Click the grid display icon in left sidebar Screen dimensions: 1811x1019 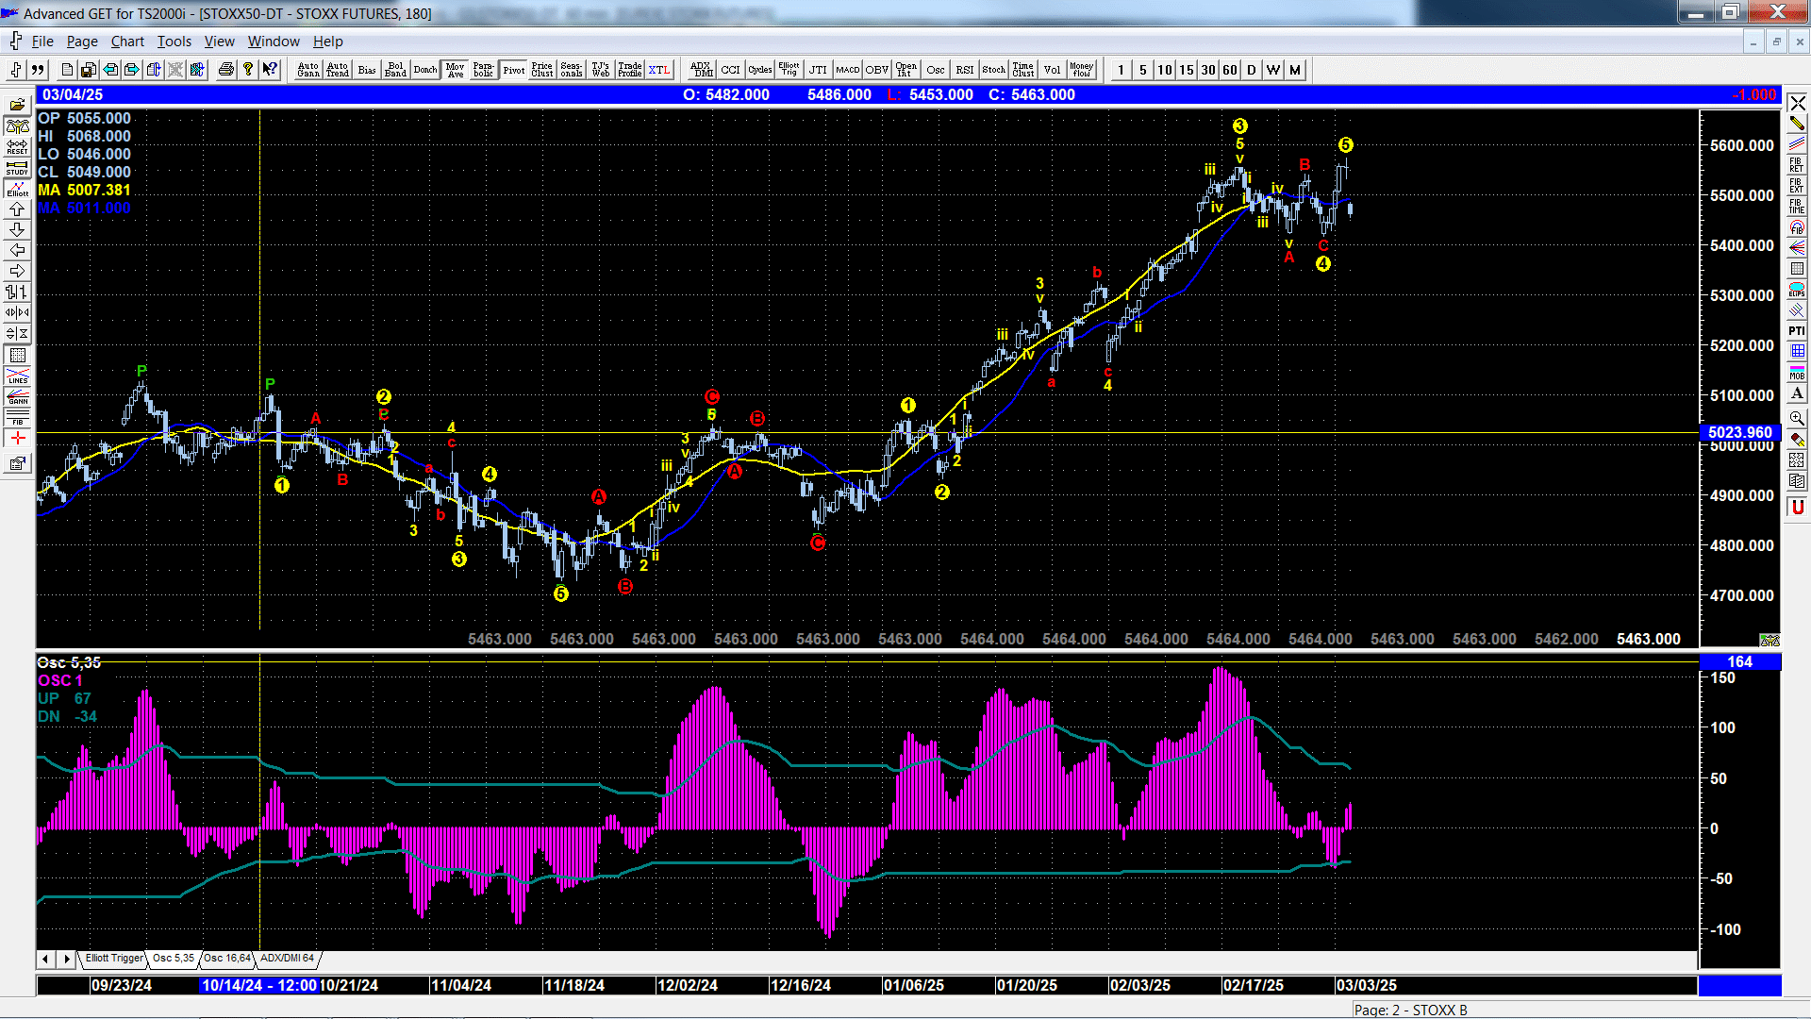[17, 356]
